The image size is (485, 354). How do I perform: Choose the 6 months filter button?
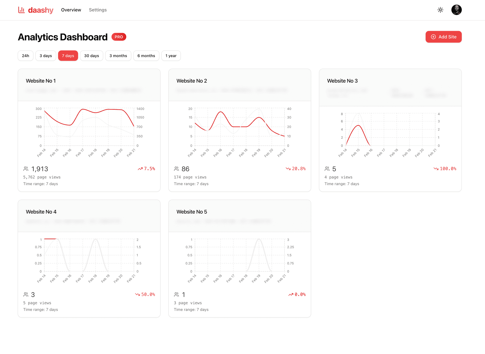click(146, 56)
